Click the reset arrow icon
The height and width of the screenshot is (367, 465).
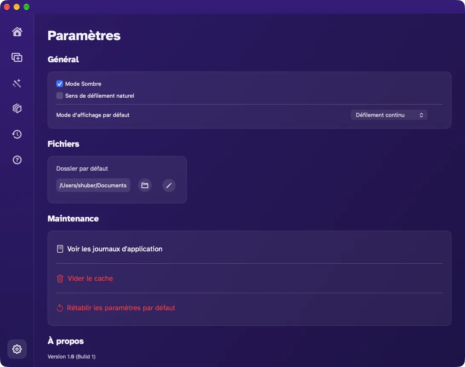pyautogui.click(x=60, y=308)
